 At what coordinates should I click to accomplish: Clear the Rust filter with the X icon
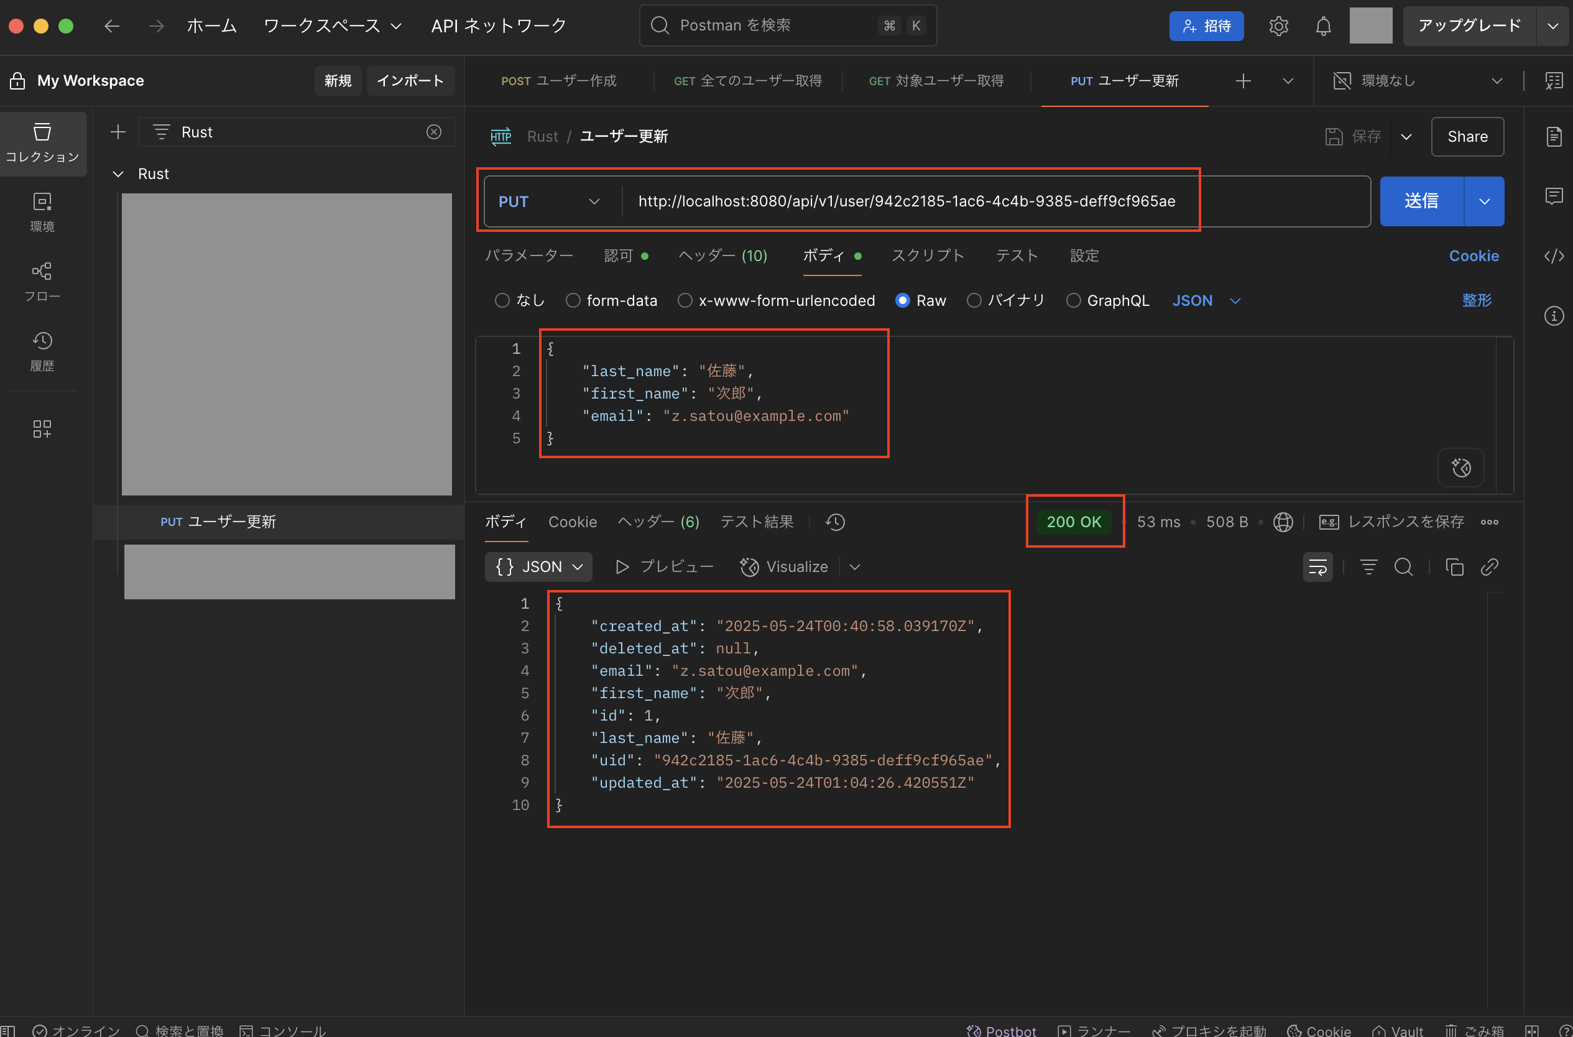coord(434,132)
